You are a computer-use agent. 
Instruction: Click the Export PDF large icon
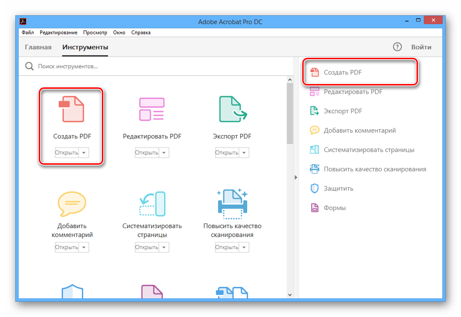(232, 109)
